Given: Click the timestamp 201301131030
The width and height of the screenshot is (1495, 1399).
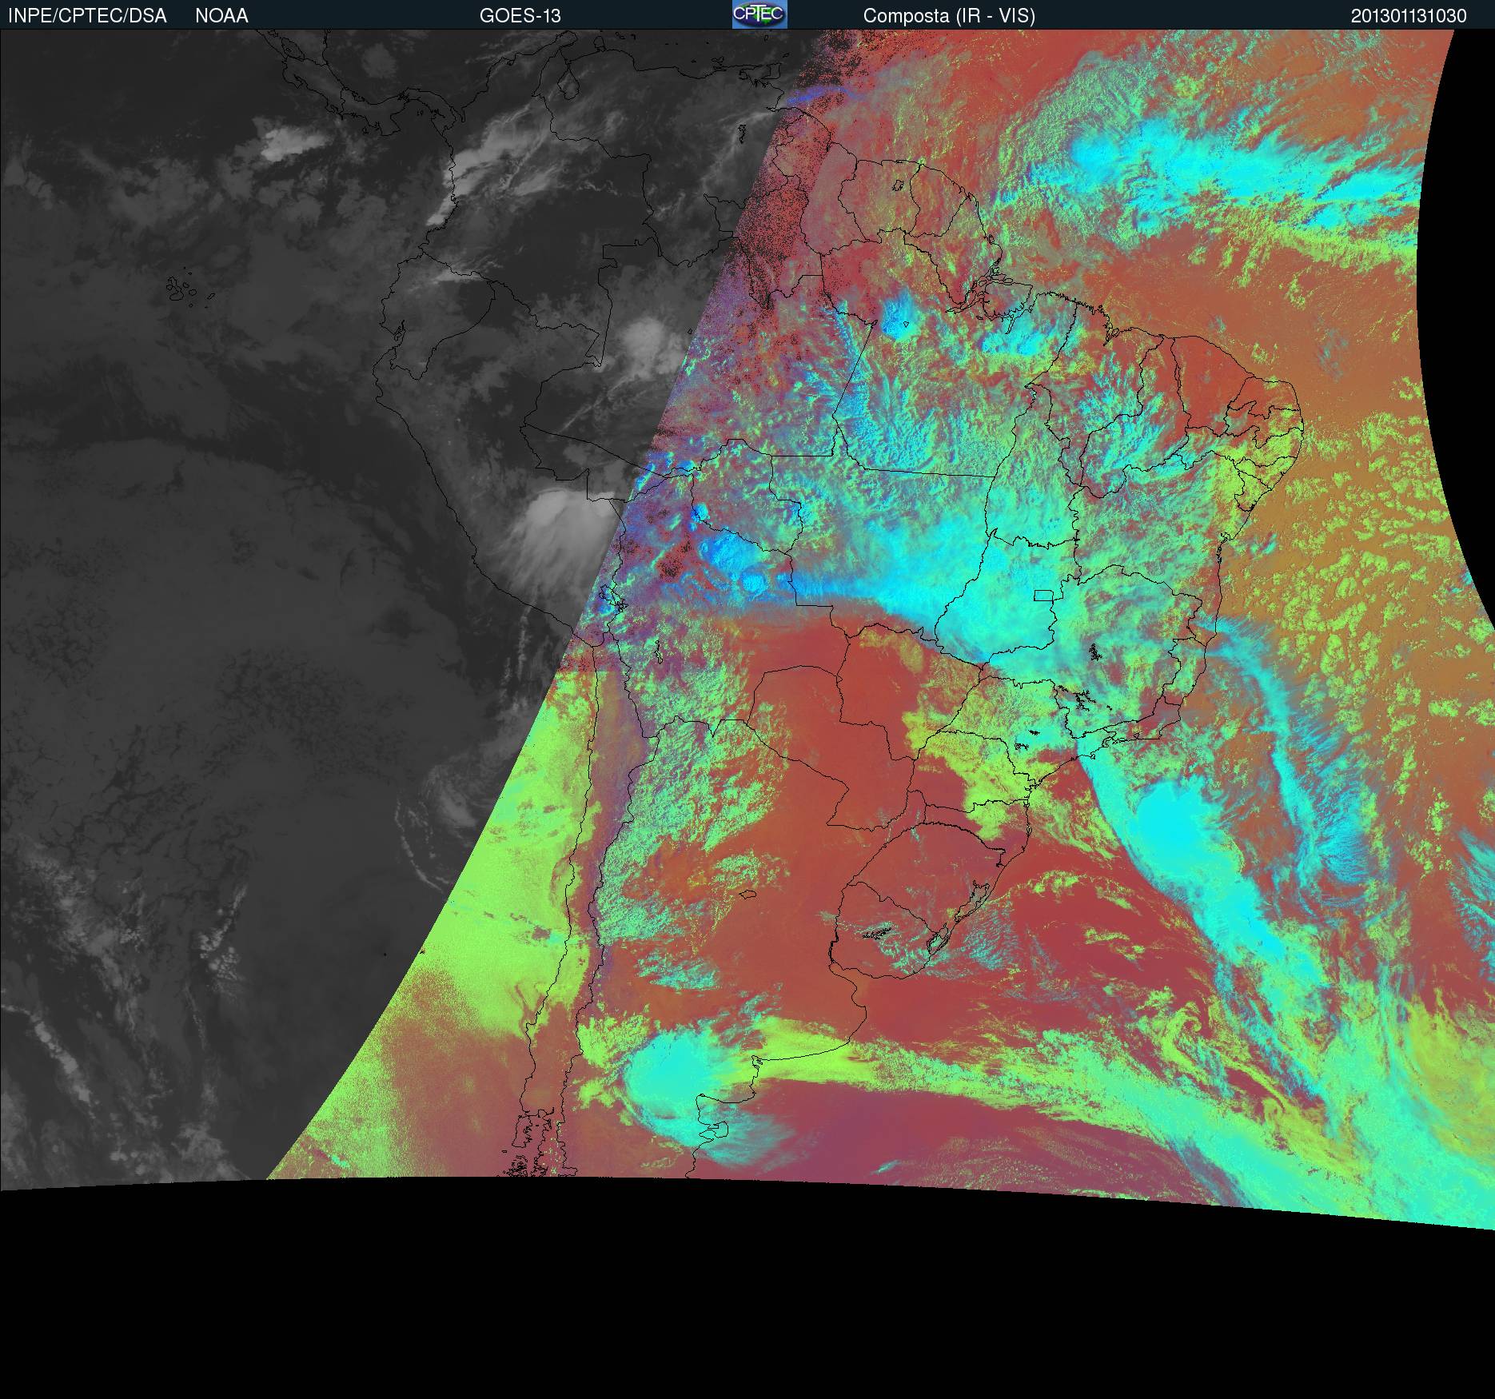Looking at the screenshot, I should (1409, 16).
